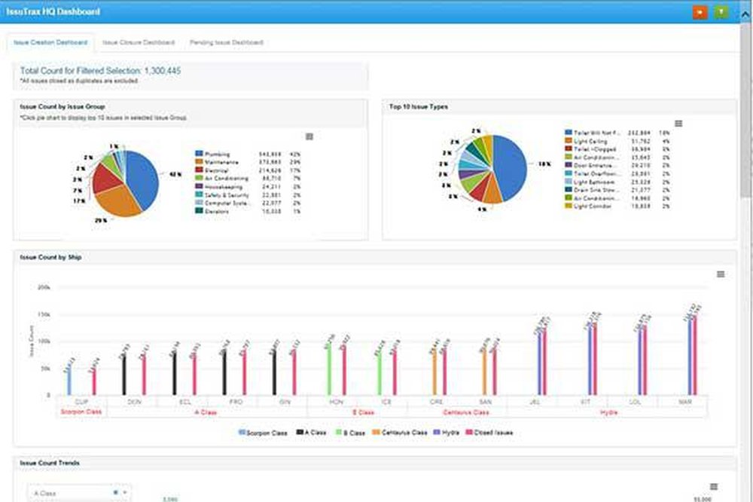Switch to Issue Creation Dashboard tab
The width and height of the screenshot is (753, 502).
(50, 42)
